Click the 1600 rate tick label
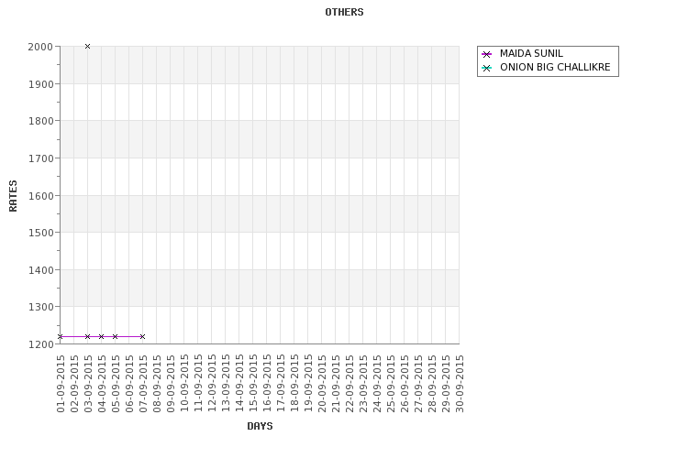 pyautogui.click(x=39, y=196)
